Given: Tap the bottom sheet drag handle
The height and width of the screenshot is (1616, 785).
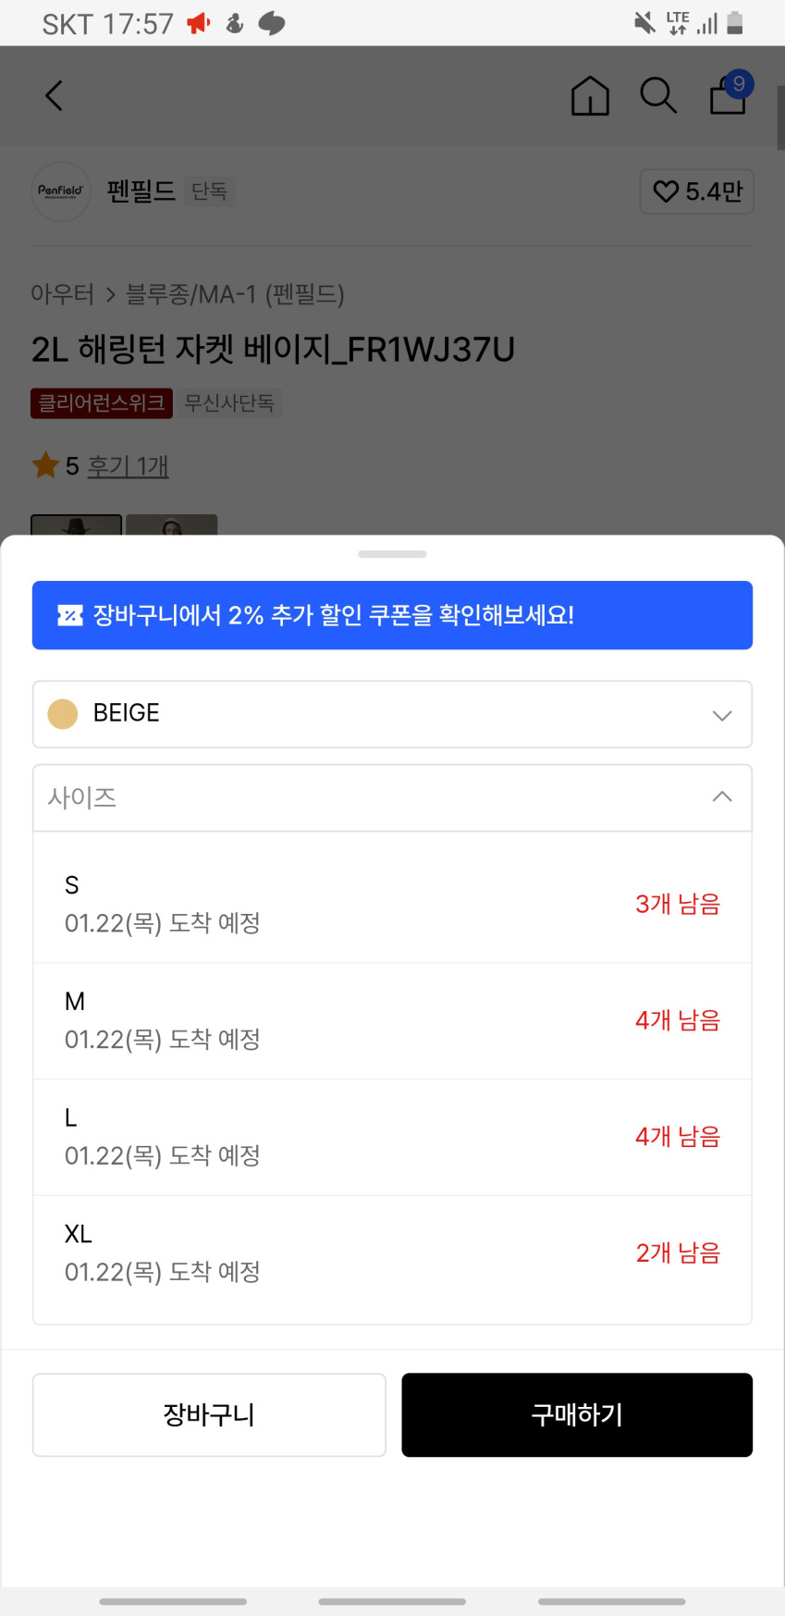Looking at the screenshot, I should [392, 554].
